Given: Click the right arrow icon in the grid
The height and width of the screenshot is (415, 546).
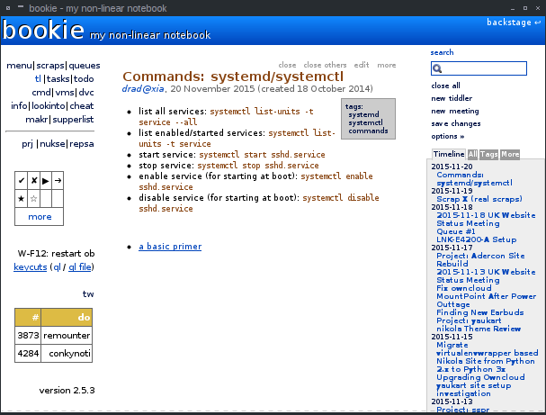Looking at the screenshot, I should click(x=58, y=181).
